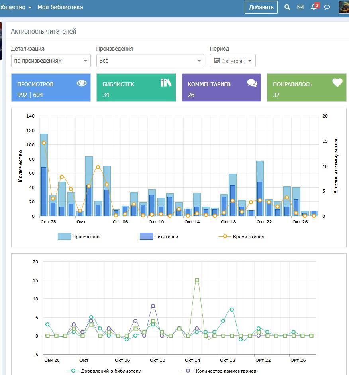Open chat speech bubble icon
The image size is (349, 375).
pos(327,7)
